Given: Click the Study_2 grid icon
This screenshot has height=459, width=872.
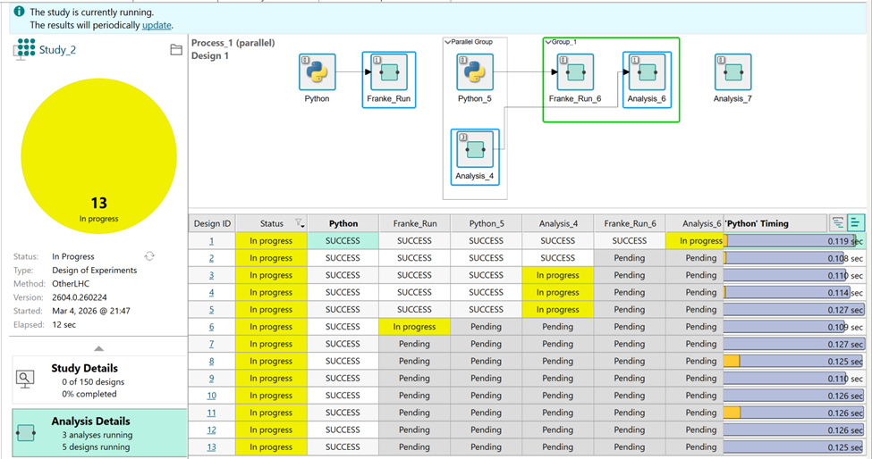Looking at the screenshot, I should (x=24, y=49).
